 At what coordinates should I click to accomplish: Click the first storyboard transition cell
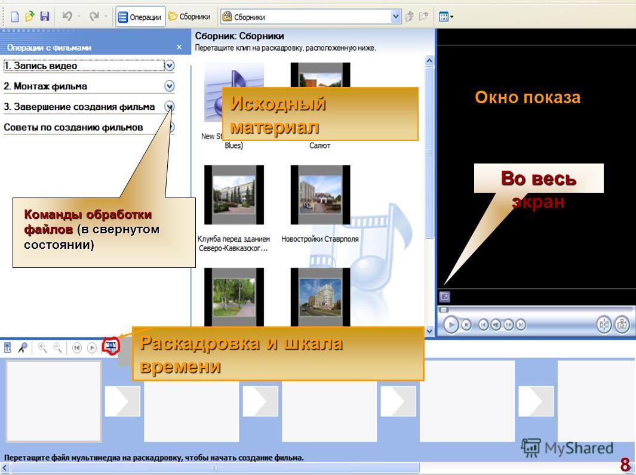click(x=122, y=401)
